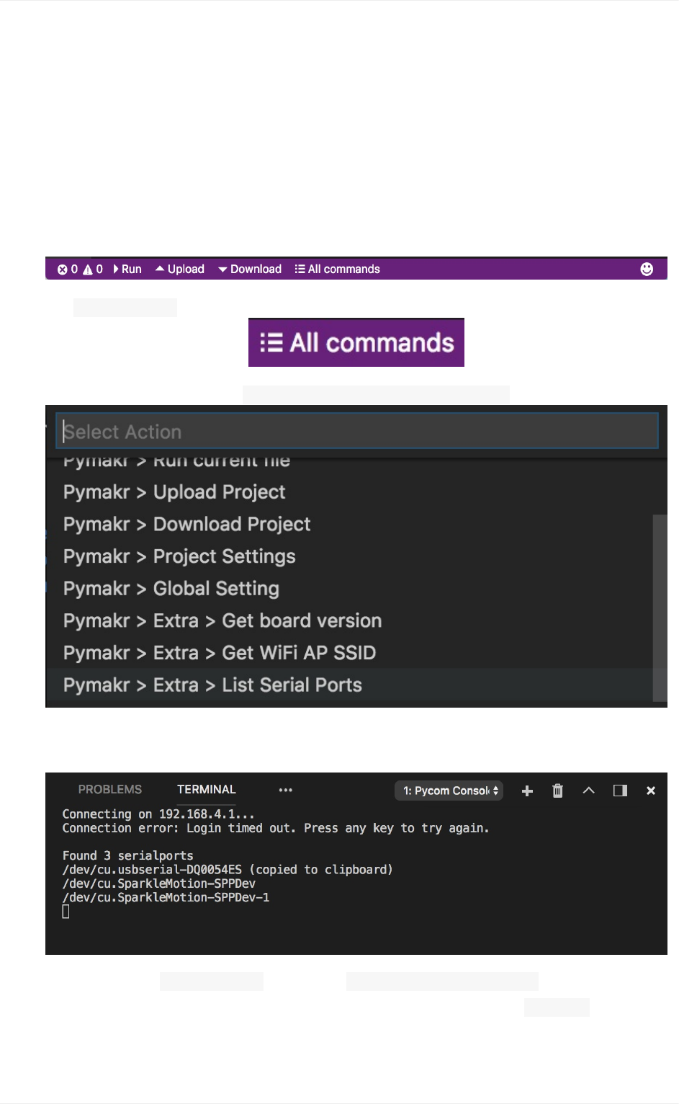Focus the Select Action input field
This screenshot has width=679, height=1104.
point(357,432)
